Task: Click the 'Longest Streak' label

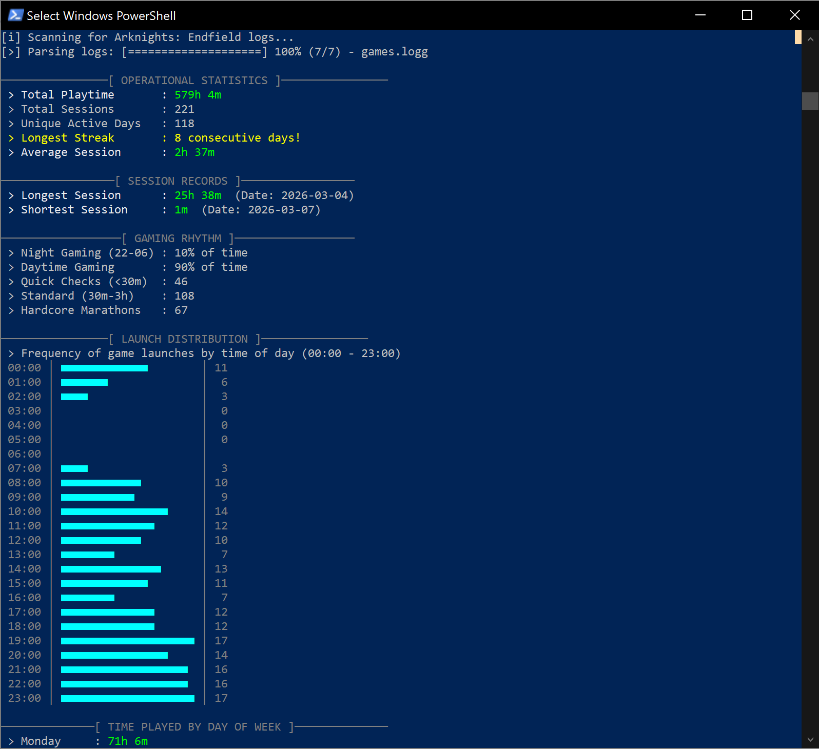Action: pos(68,138)
